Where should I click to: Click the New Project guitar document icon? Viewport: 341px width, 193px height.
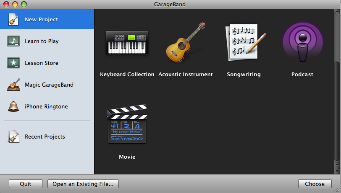13,19
